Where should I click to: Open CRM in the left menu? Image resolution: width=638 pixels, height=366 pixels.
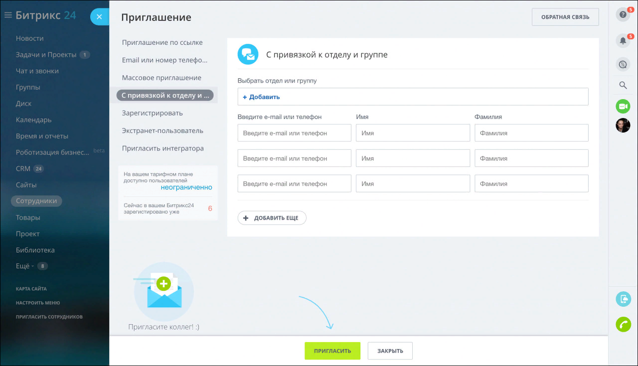coord(23,169)
